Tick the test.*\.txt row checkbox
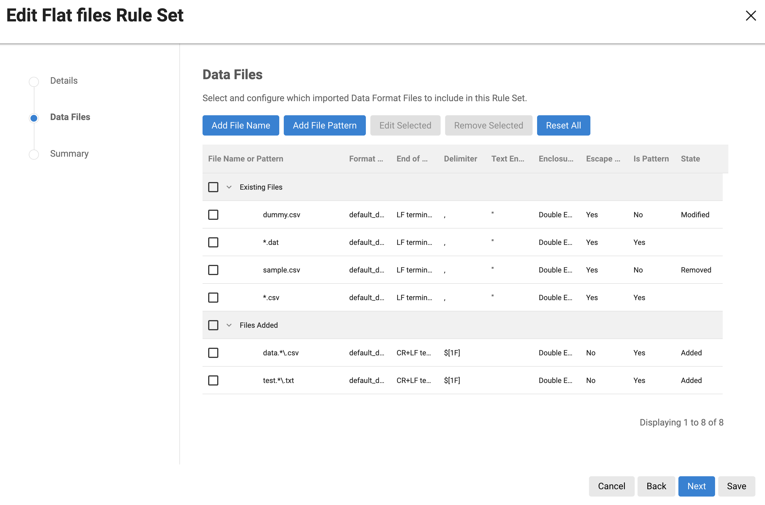 coord(213,380)
